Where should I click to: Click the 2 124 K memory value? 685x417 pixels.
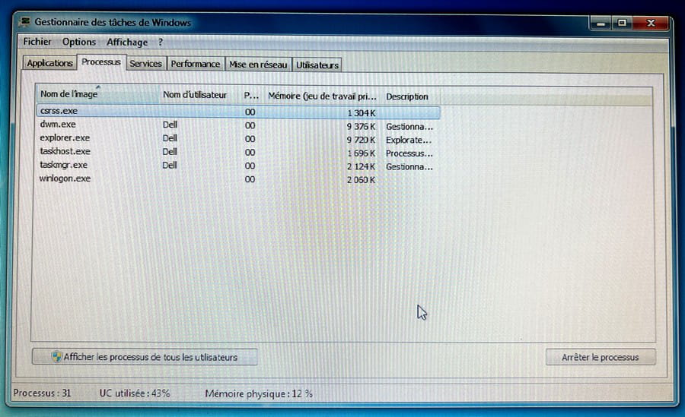click(x=361, y=166)
